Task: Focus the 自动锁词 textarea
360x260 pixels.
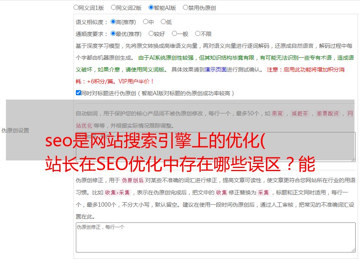Action: 216,147
